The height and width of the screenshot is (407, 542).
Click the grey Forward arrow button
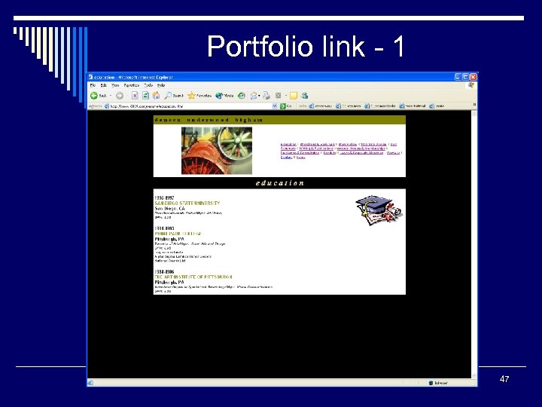click(x=120, y=96)
